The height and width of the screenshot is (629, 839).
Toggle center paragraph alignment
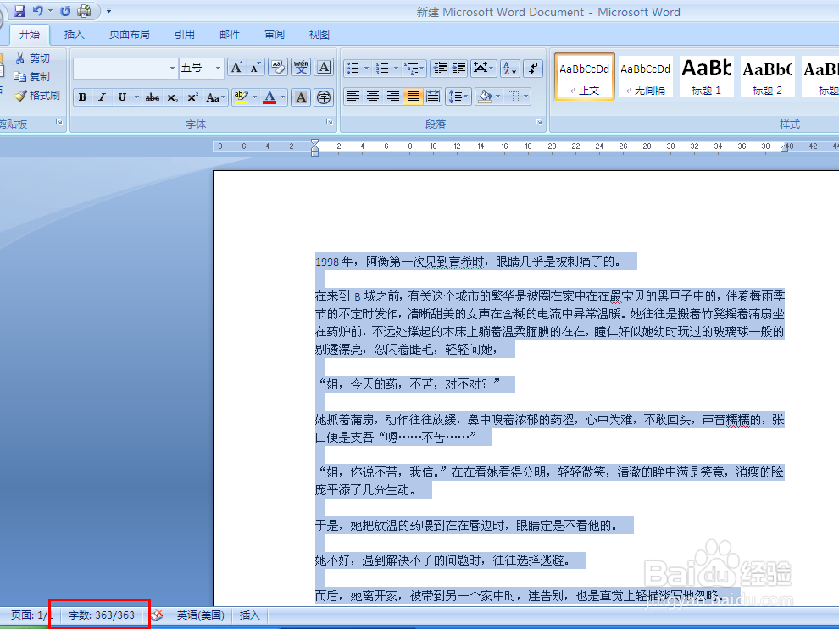coord(373,96)
